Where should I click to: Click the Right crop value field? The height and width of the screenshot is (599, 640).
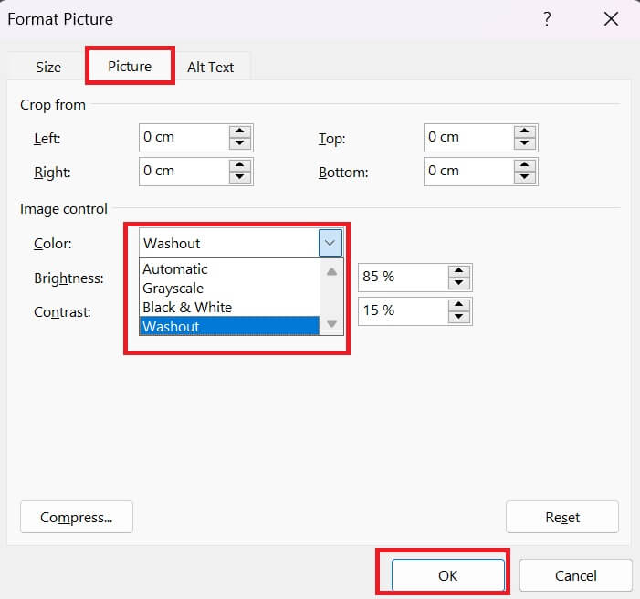pos(184,172)
